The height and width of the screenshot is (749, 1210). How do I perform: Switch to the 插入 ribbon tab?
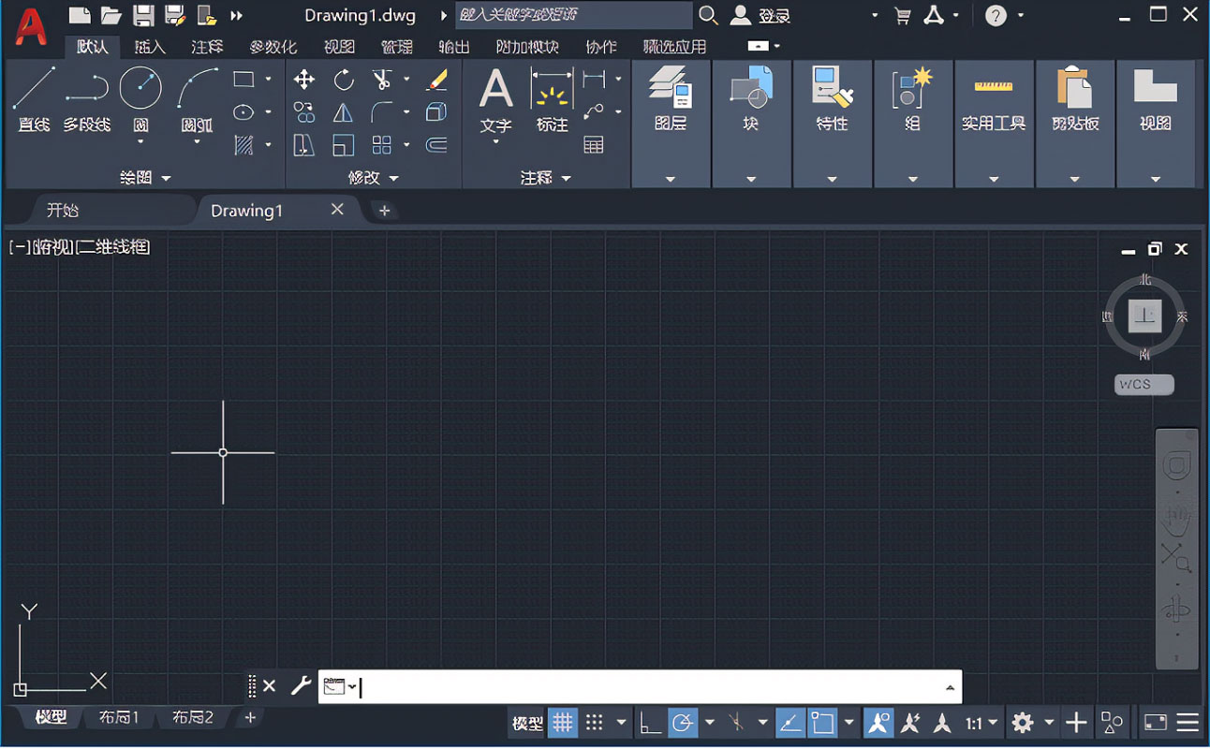point(150,47)
